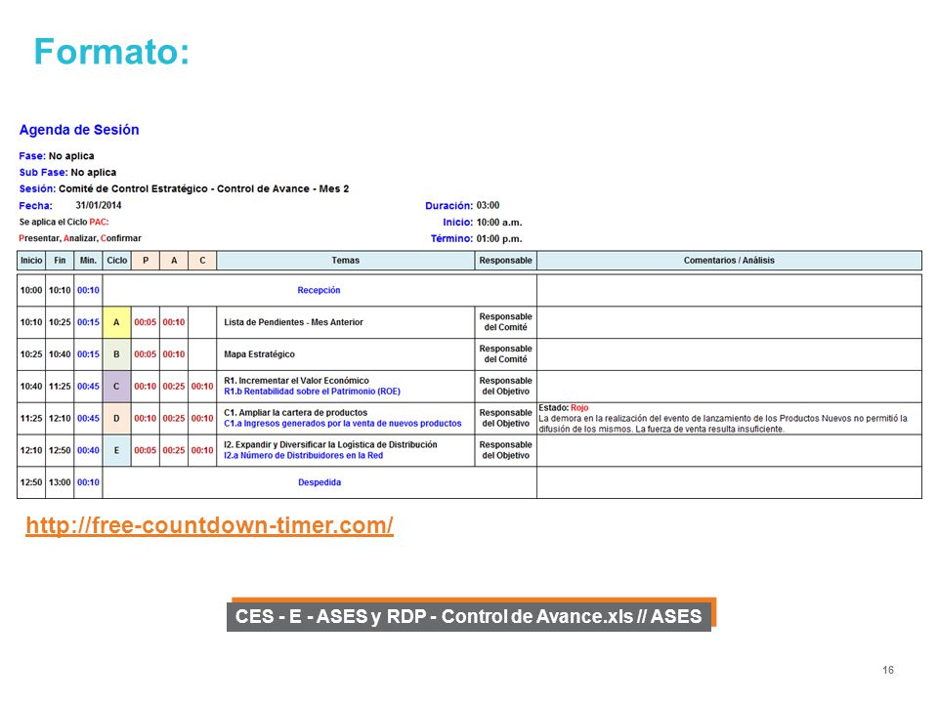This screenshot has height=703, width=938.
Task: Click 'R1. Incrementar el Valor Económico'
Action: pos(296,380)
